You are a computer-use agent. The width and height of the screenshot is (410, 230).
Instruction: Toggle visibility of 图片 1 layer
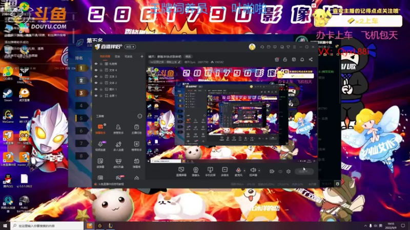pyautogui.click(x=96, y=89)
